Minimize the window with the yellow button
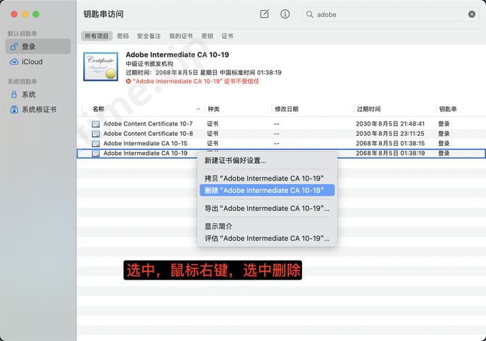Screen dimensions: 486x341 [25, 14]
